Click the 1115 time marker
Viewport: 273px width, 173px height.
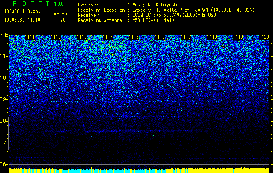134,37
